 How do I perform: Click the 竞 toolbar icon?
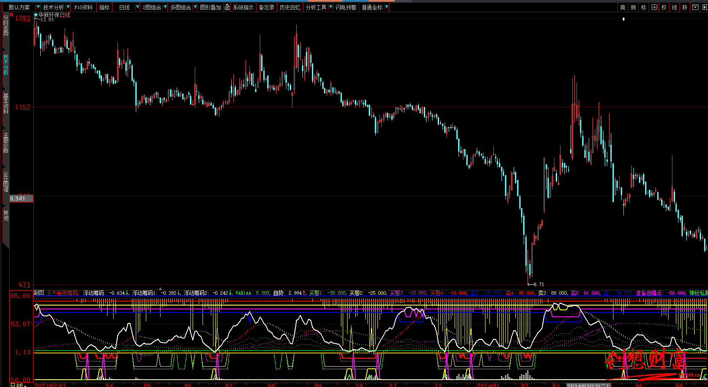(623, 7)
